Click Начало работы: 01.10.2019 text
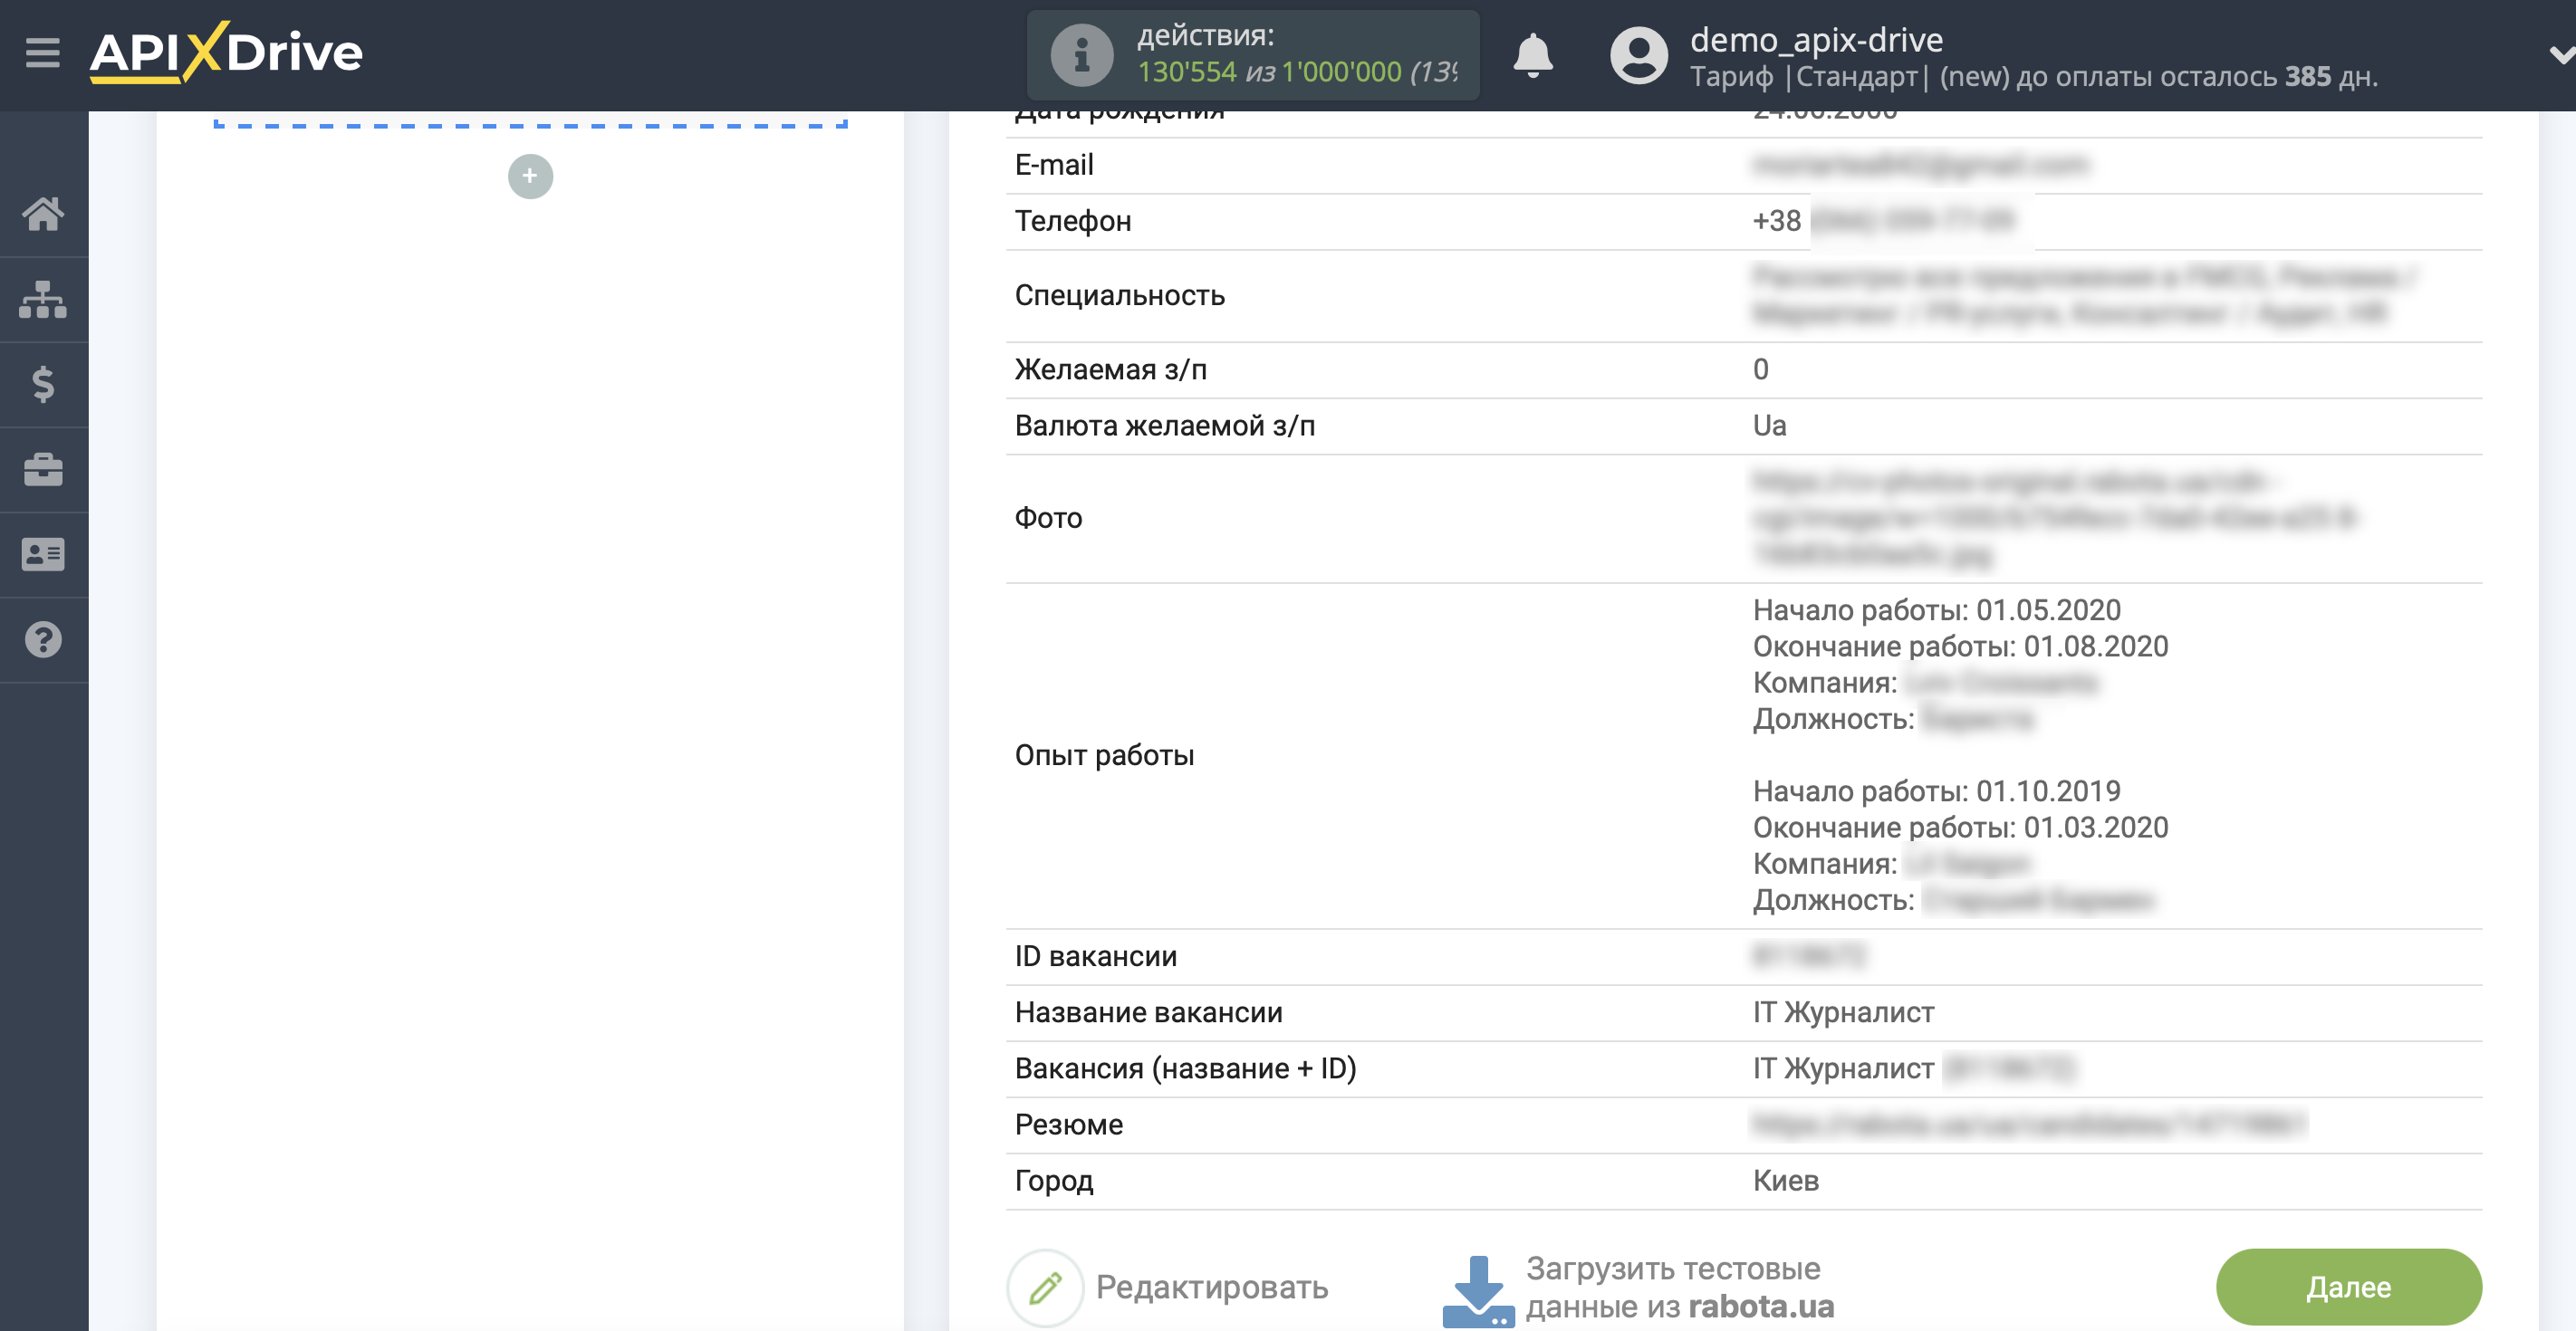Screen dimensions: 2576x1331 pos(1936,791)
